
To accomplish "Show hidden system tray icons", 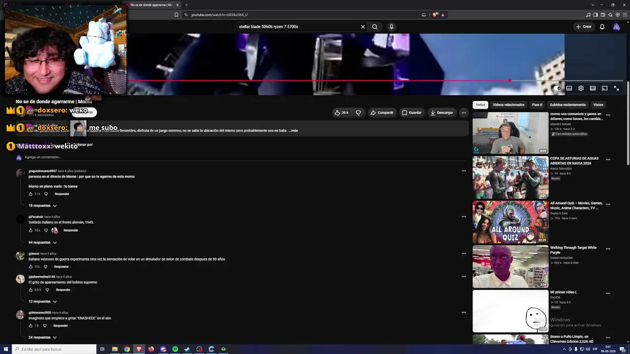I will 564,349.
